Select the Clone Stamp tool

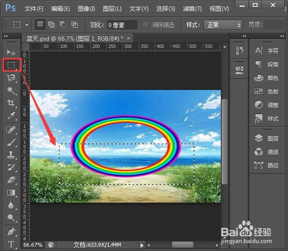(11, 155)
